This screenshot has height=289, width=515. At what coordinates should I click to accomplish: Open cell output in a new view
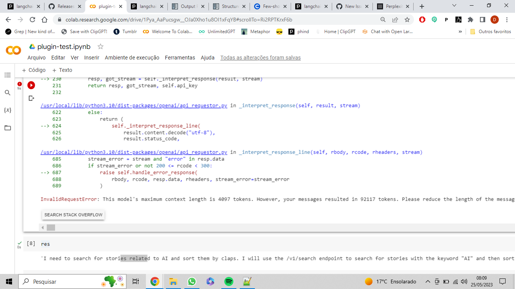click(32, 98)
